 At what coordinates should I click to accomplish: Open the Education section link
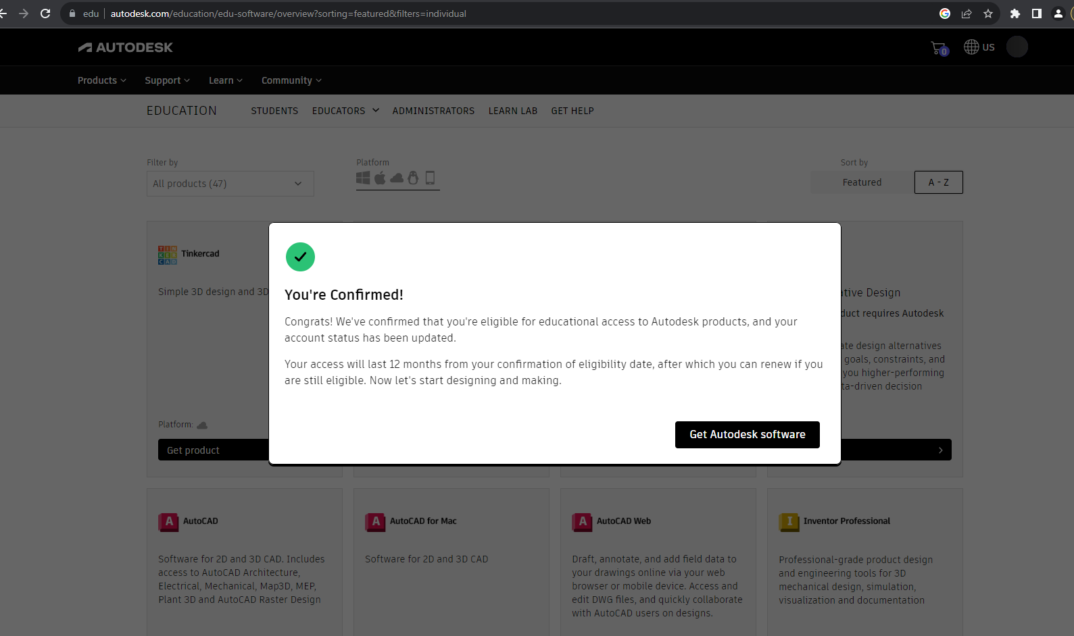pyautogui.click(x=182, y=111)
